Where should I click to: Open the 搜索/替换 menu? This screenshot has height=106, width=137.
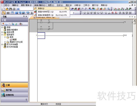(26, 5)
